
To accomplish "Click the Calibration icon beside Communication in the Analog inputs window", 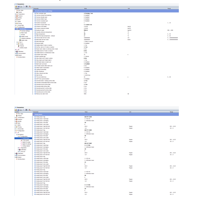I will (17, 153).
